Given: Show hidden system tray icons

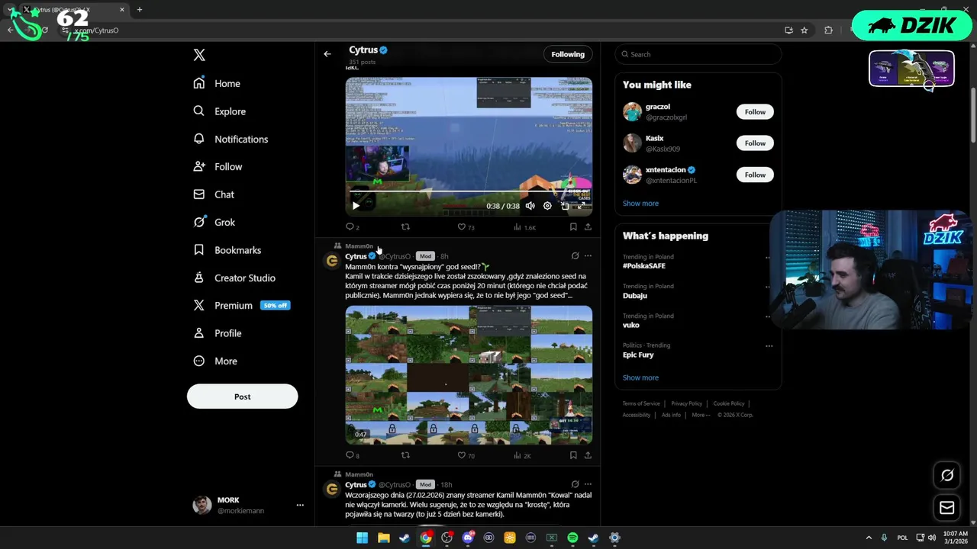Looking at the screenshot, I should pyautogui.click(x=868, y=538).
